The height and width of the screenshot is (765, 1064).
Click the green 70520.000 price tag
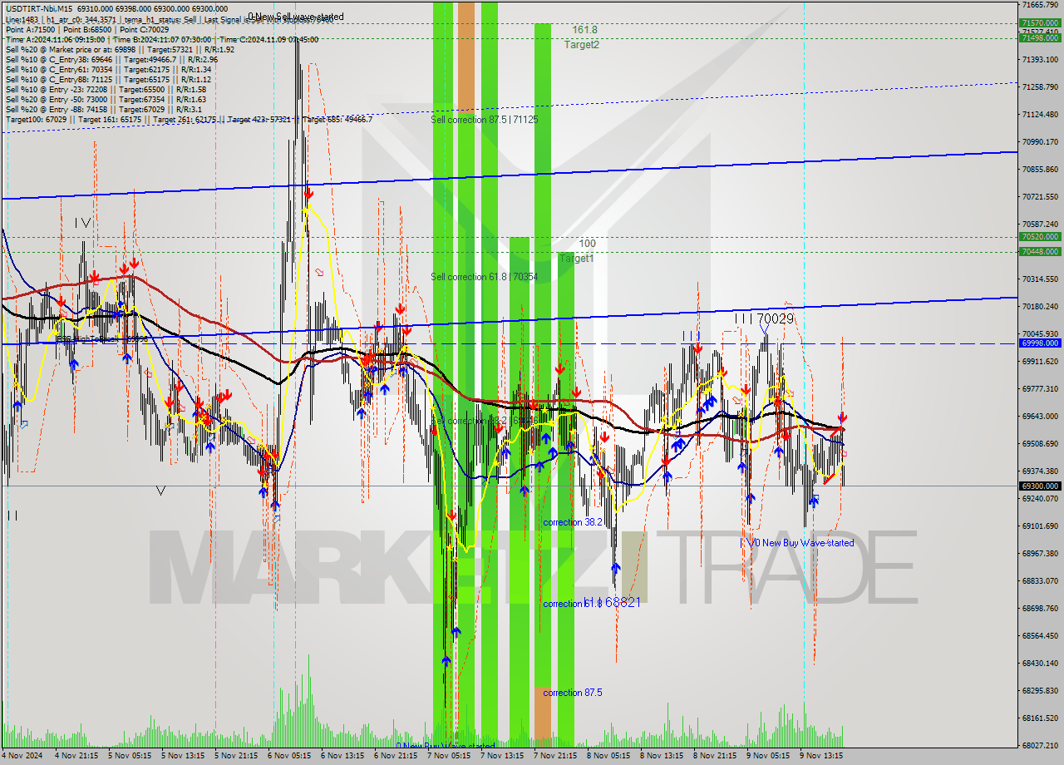[1040, 237]
